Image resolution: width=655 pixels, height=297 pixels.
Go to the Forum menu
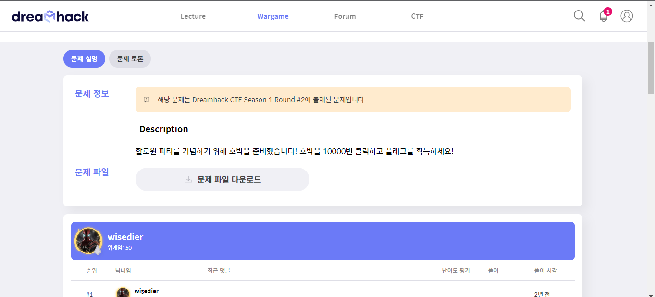point(345,16)
